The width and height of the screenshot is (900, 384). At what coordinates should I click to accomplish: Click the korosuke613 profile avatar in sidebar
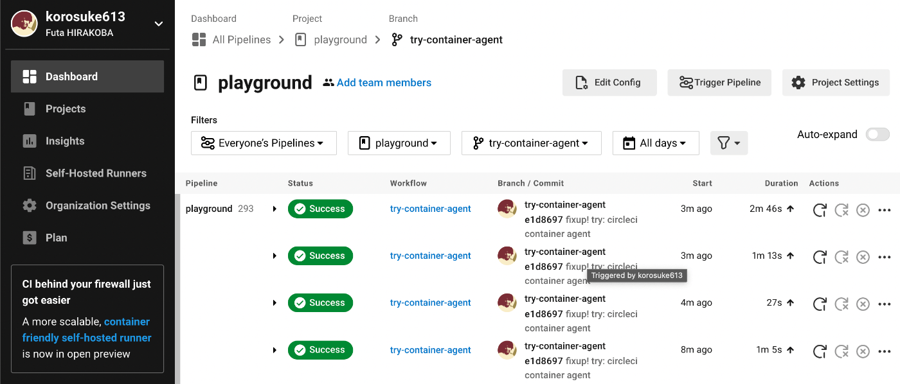tap(24, 24)
